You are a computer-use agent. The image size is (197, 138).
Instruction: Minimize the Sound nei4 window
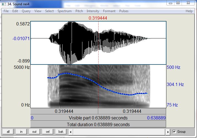tap(171, 3)
